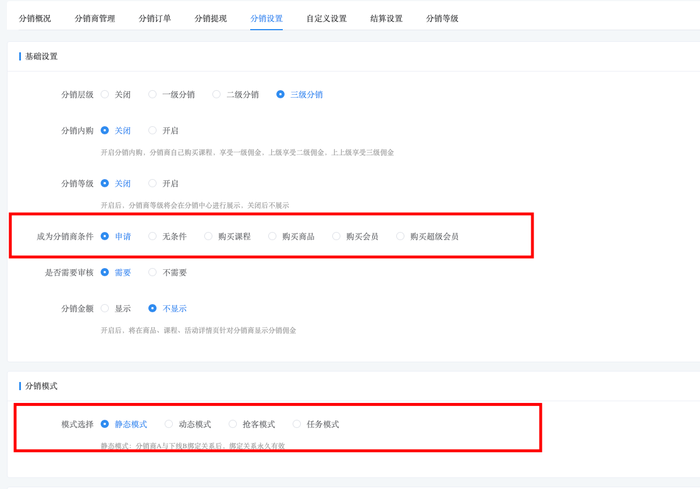Open the 分销等级 tab at top
Screen dimensions: 700x489
442,19
